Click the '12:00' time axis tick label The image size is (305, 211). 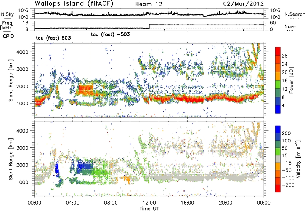149,203
